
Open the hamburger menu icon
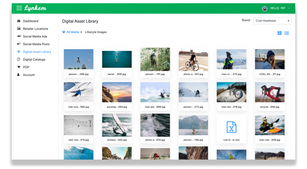19,8
